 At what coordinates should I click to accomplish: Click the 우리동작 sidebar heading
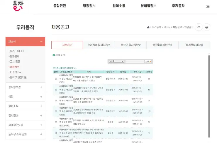(x=25, y=27)
